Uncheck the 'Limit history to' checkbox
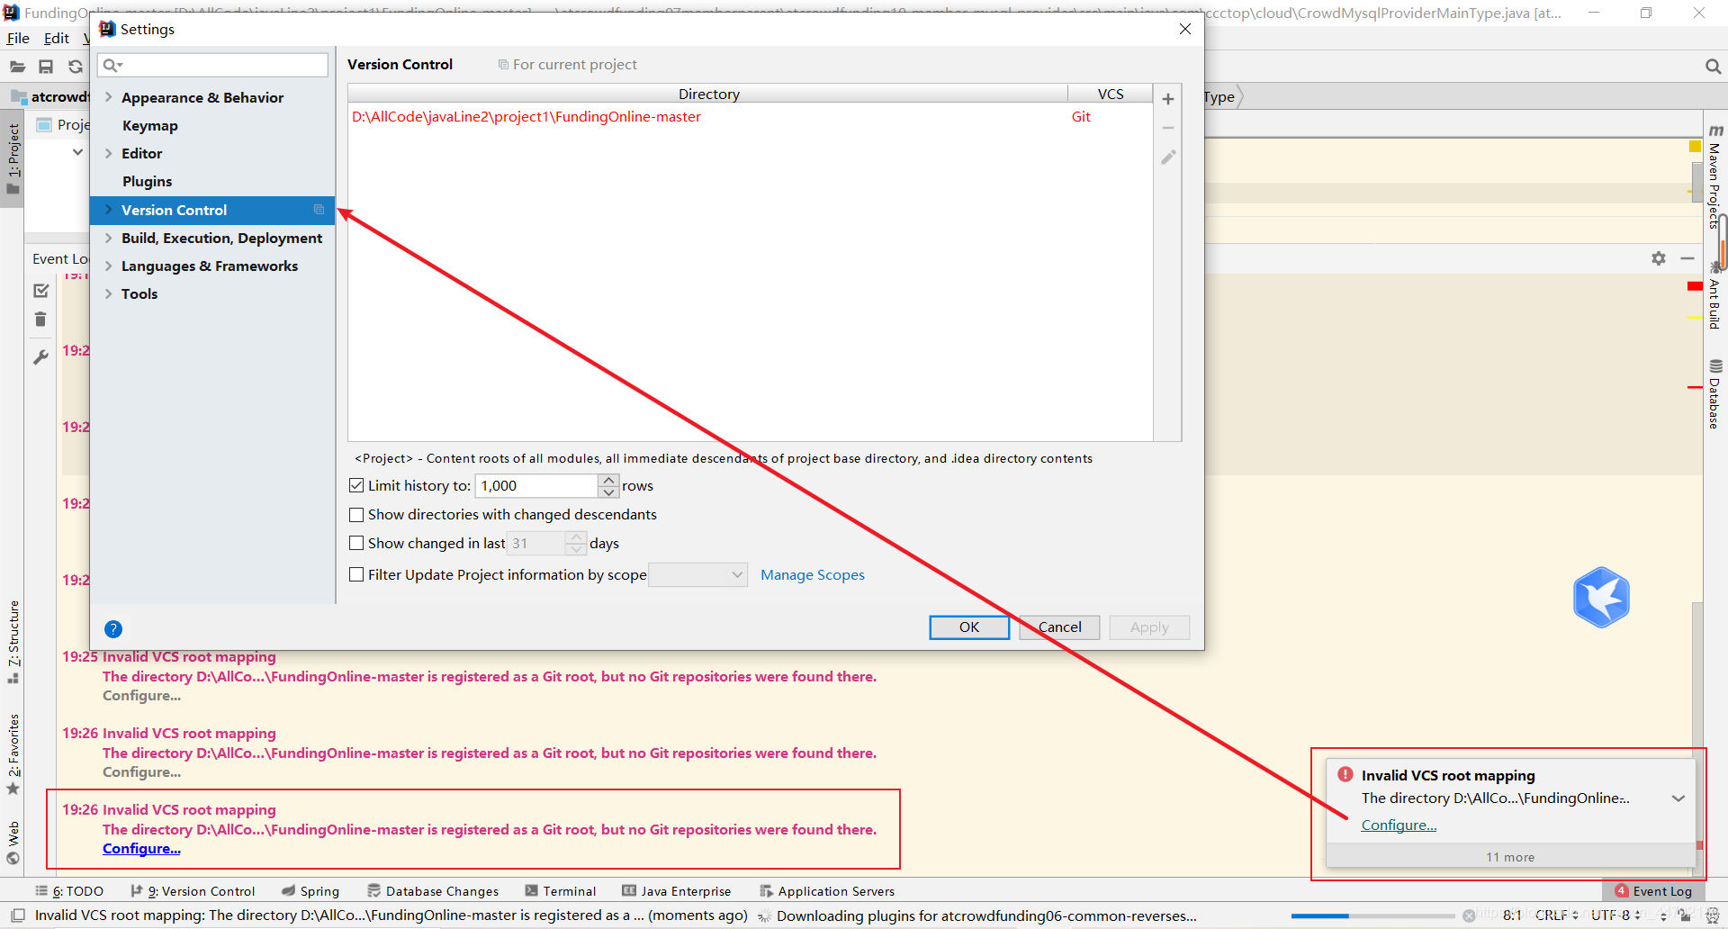Screen dimensions: 1728x929 356,484
